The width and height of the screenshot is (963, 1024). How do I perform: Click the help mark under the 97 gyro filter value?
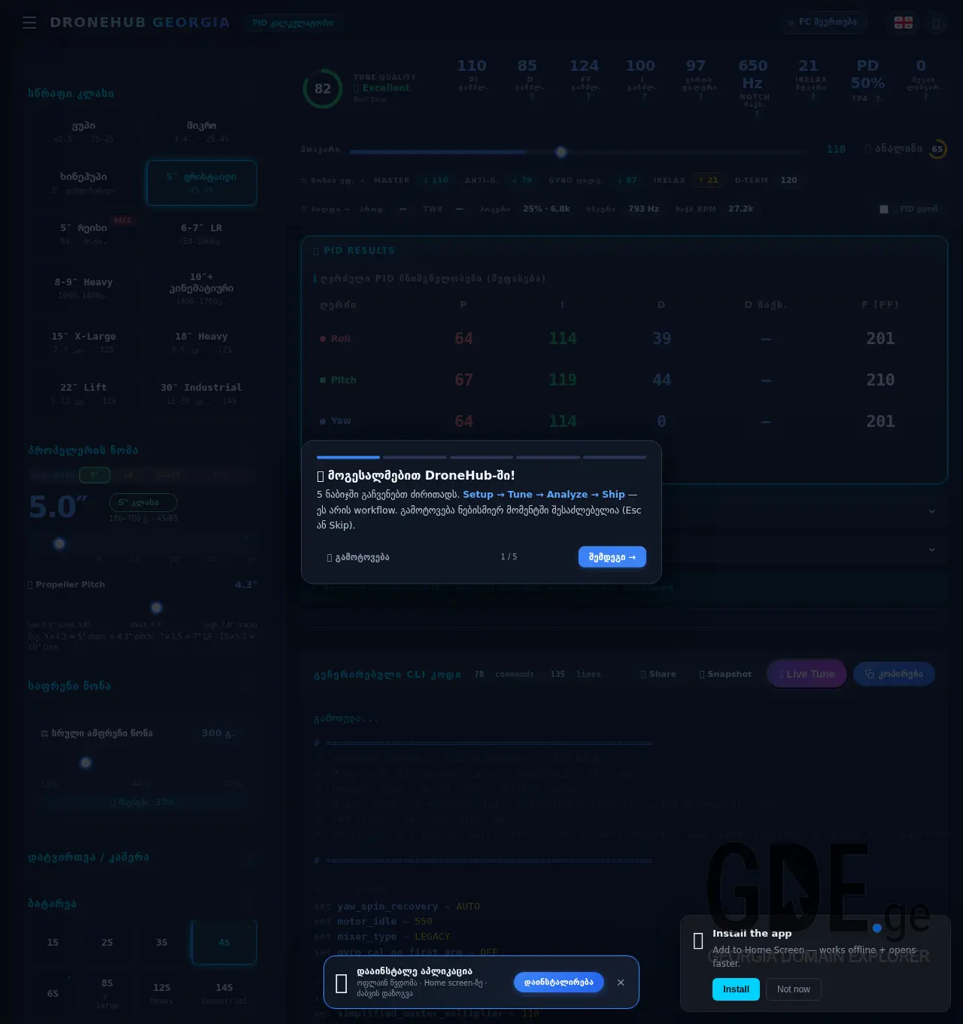(700, 96)
